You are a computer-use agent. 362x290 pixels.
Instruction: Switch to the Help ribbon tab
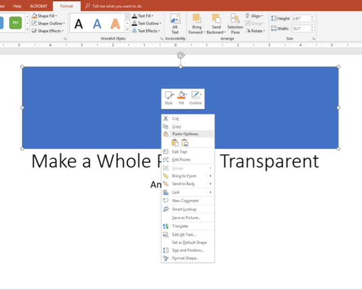tap(17, 6)
